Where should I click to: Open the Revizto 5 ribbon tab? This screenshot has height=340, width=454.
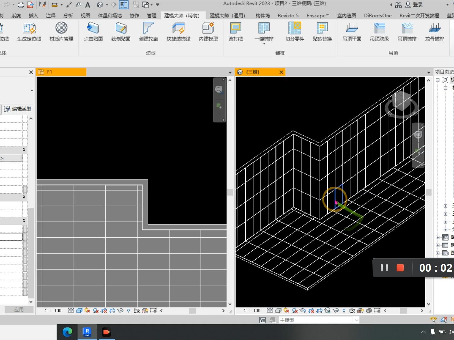click(288, 15)
